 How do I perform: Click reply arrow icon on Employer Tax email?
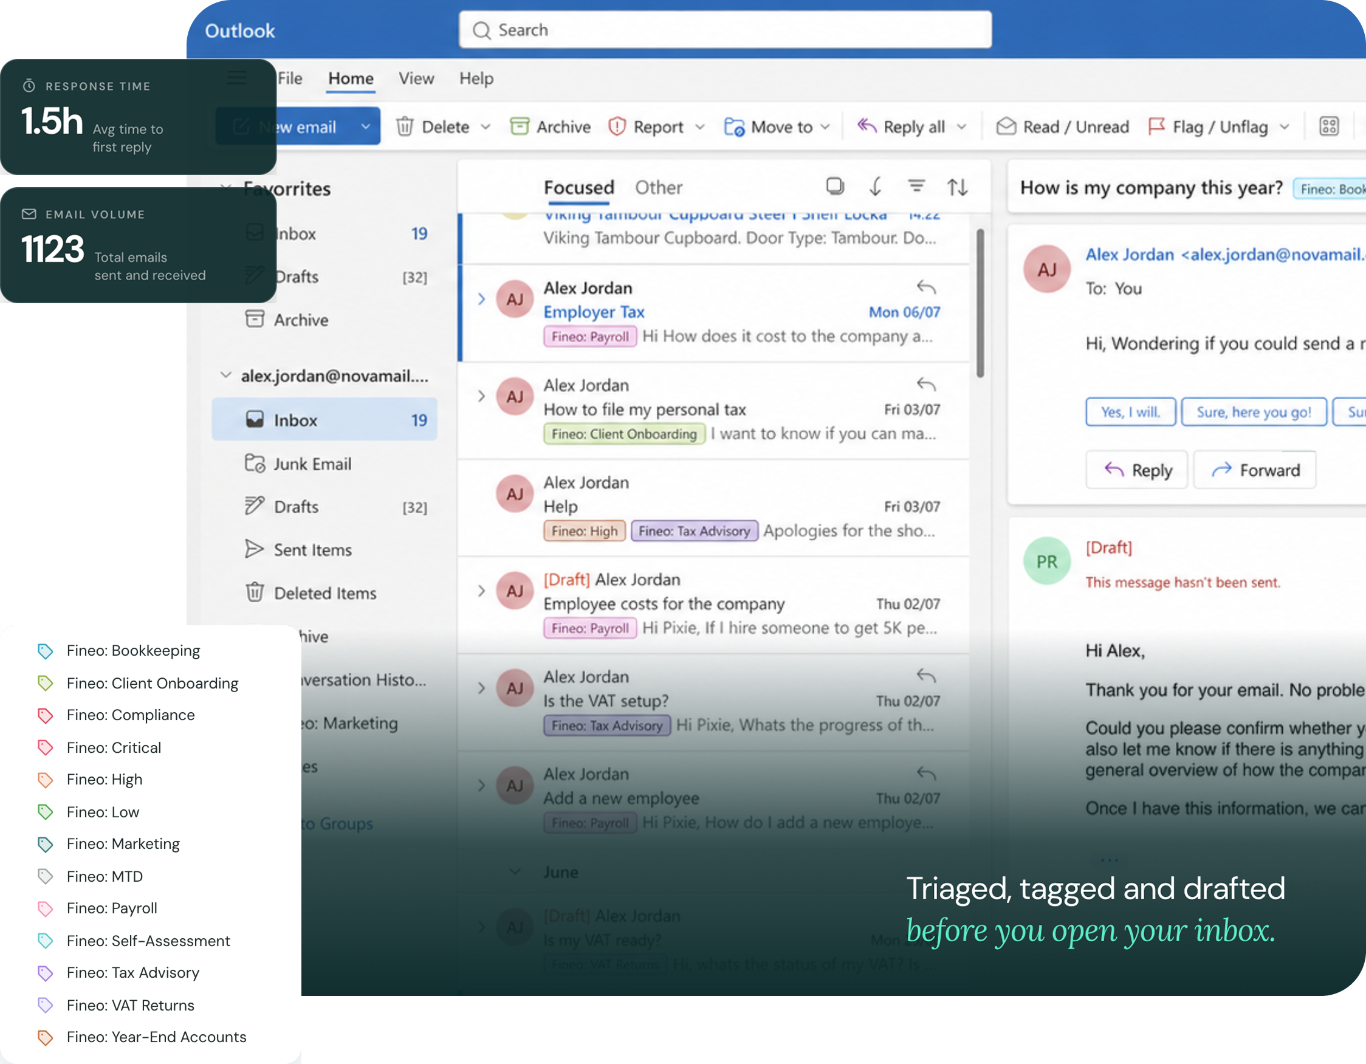926,287
